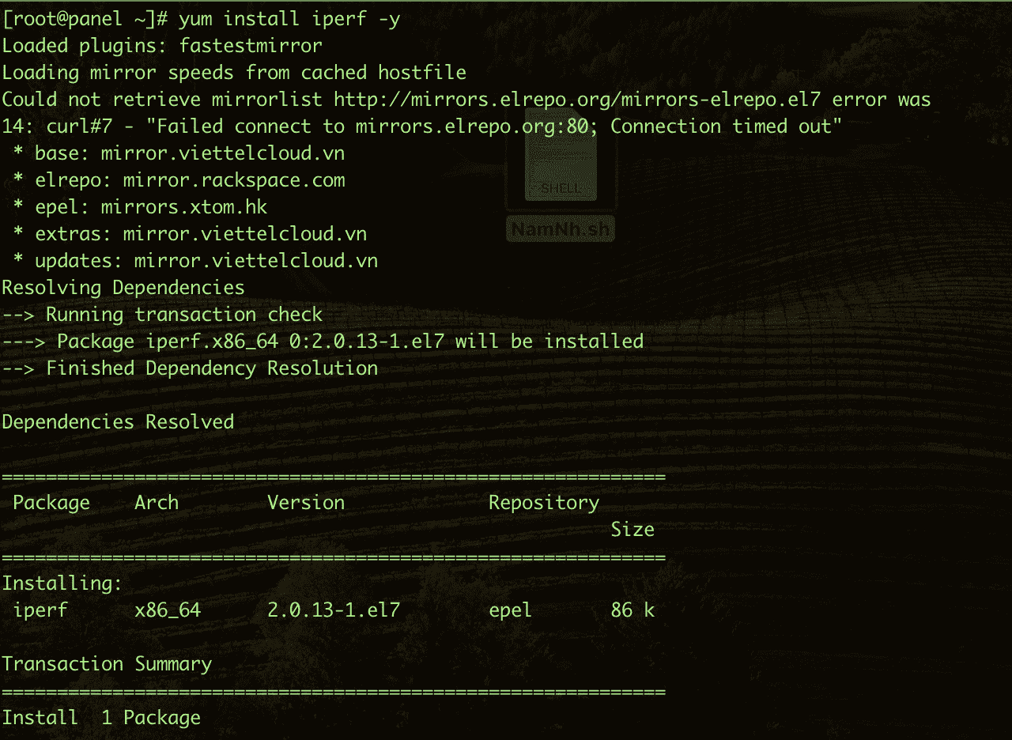This screenshot has width=1012, height=740.
Task: Click the Size column header
Action: (632, 530)
